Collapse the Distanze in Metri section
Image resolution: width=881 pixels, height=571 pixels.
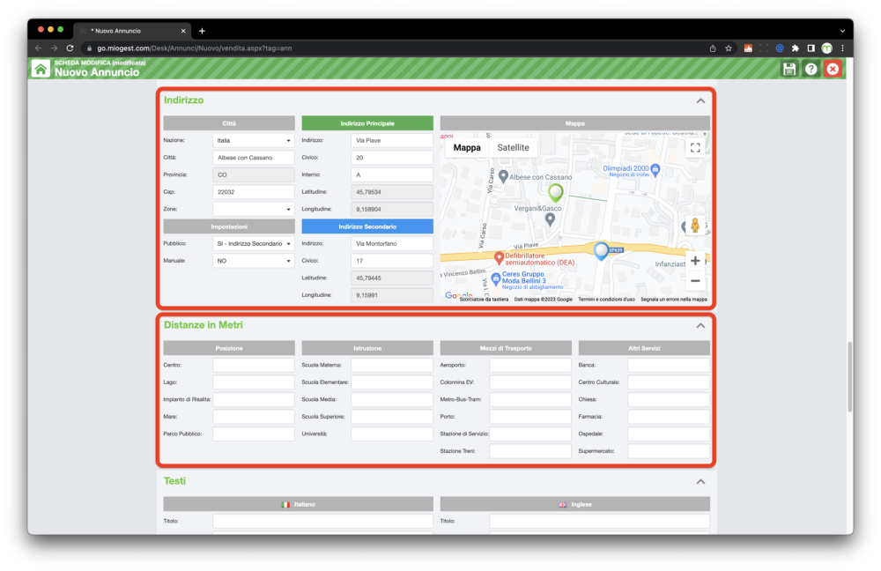[700, 326]
